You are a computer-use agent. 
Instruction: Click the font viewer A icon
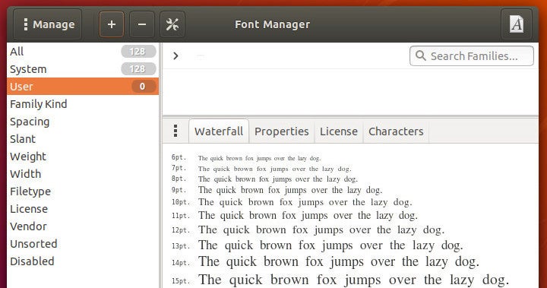(517, 24)
